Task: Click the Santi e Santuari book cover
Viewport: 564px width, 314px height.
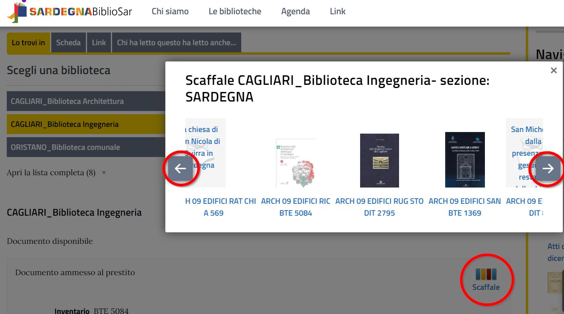Action: point(465,160)
